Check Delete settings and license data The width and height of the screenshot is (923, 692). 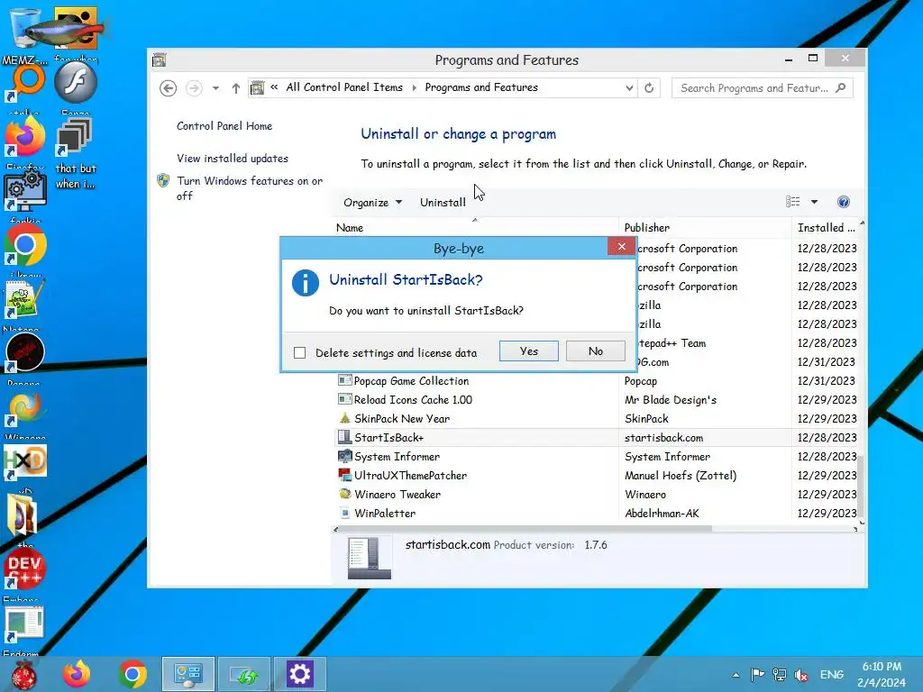click(x=299, y=352)
